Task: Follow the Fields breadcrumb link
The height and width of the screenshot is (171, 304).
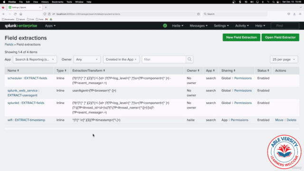Action: pos(9,44)
